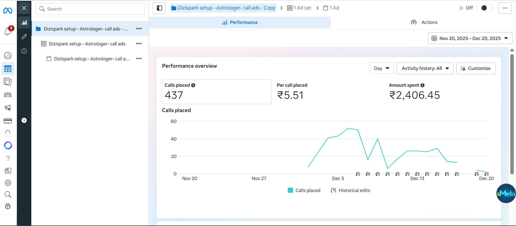
Task: Select the pencil edit icon
Action: tap(24, 37)
